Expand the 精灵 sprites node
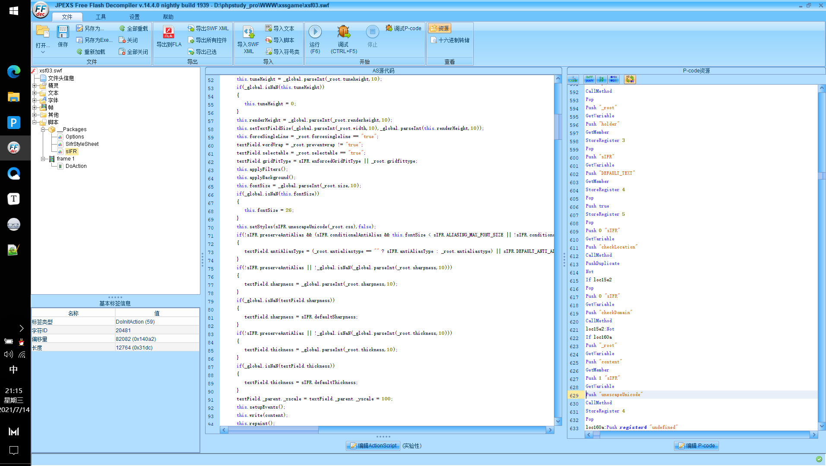This screenshot has height=466, width=826. [35, 86]
